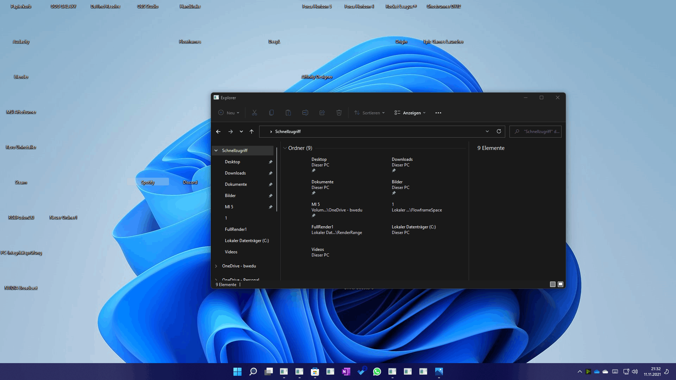Screen dimensions: 676x380
Task: Open the three-dots more options menu
Action: point(438,113)
